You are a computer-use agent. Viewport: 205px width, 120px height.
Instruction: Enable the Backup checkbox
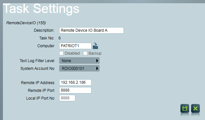(x=85, y=53)
